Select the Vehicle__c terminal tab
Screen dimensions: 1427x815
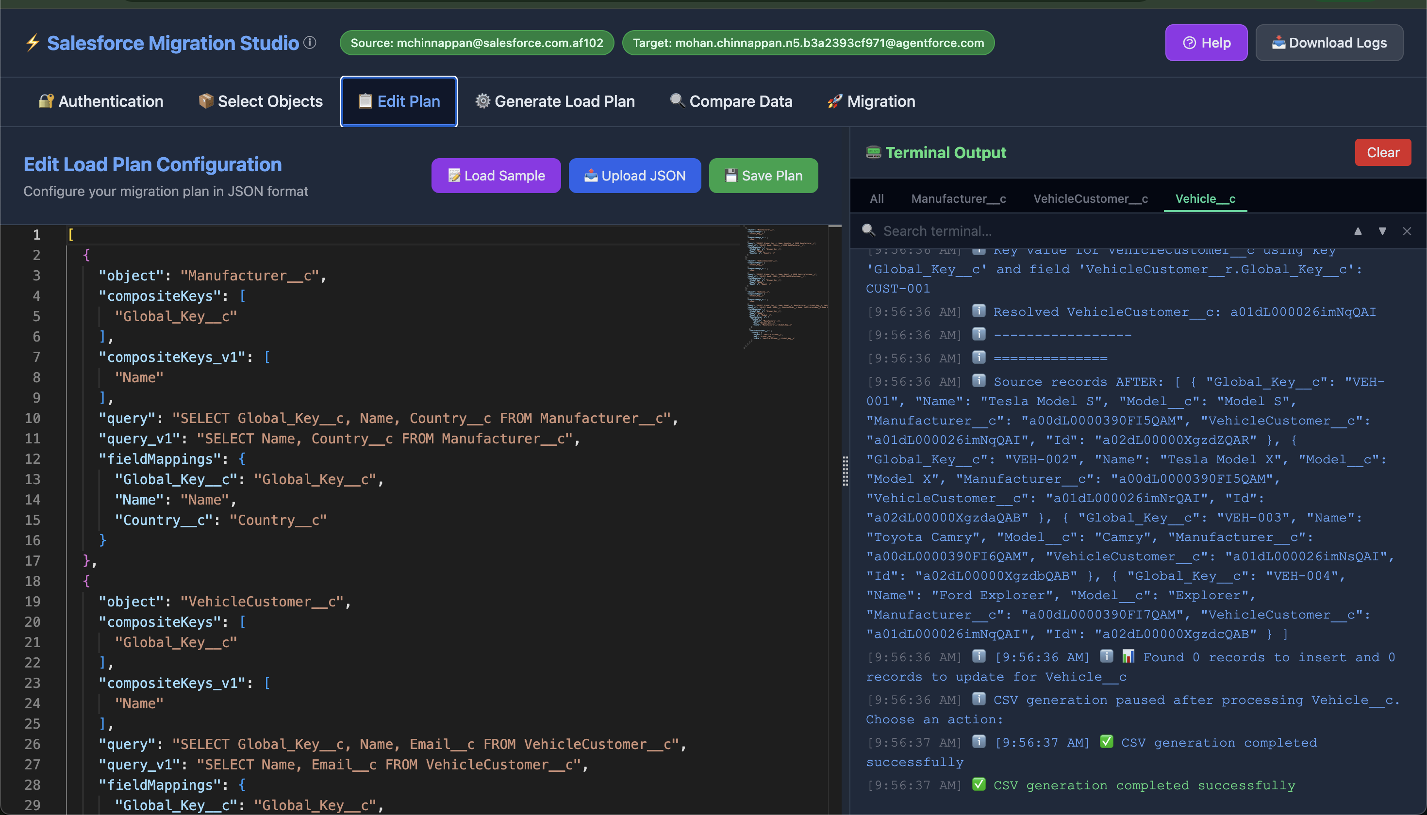coord(1205,199)
